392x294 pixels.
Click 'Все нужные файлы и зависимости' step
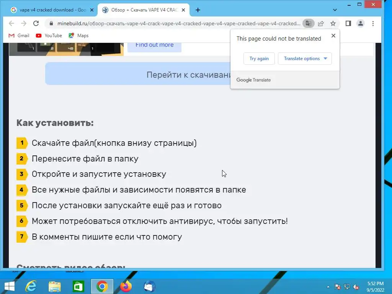click(139, 190)
